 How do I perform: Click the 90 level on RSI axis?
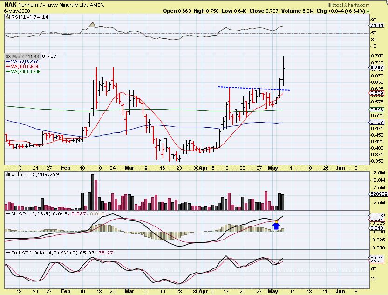(x=374, y=20)
